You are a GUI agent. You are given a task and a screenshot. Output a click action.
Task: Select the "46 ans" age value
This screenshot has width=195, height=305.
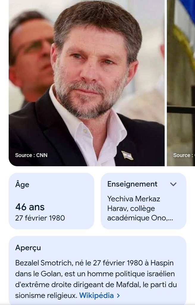30,207
